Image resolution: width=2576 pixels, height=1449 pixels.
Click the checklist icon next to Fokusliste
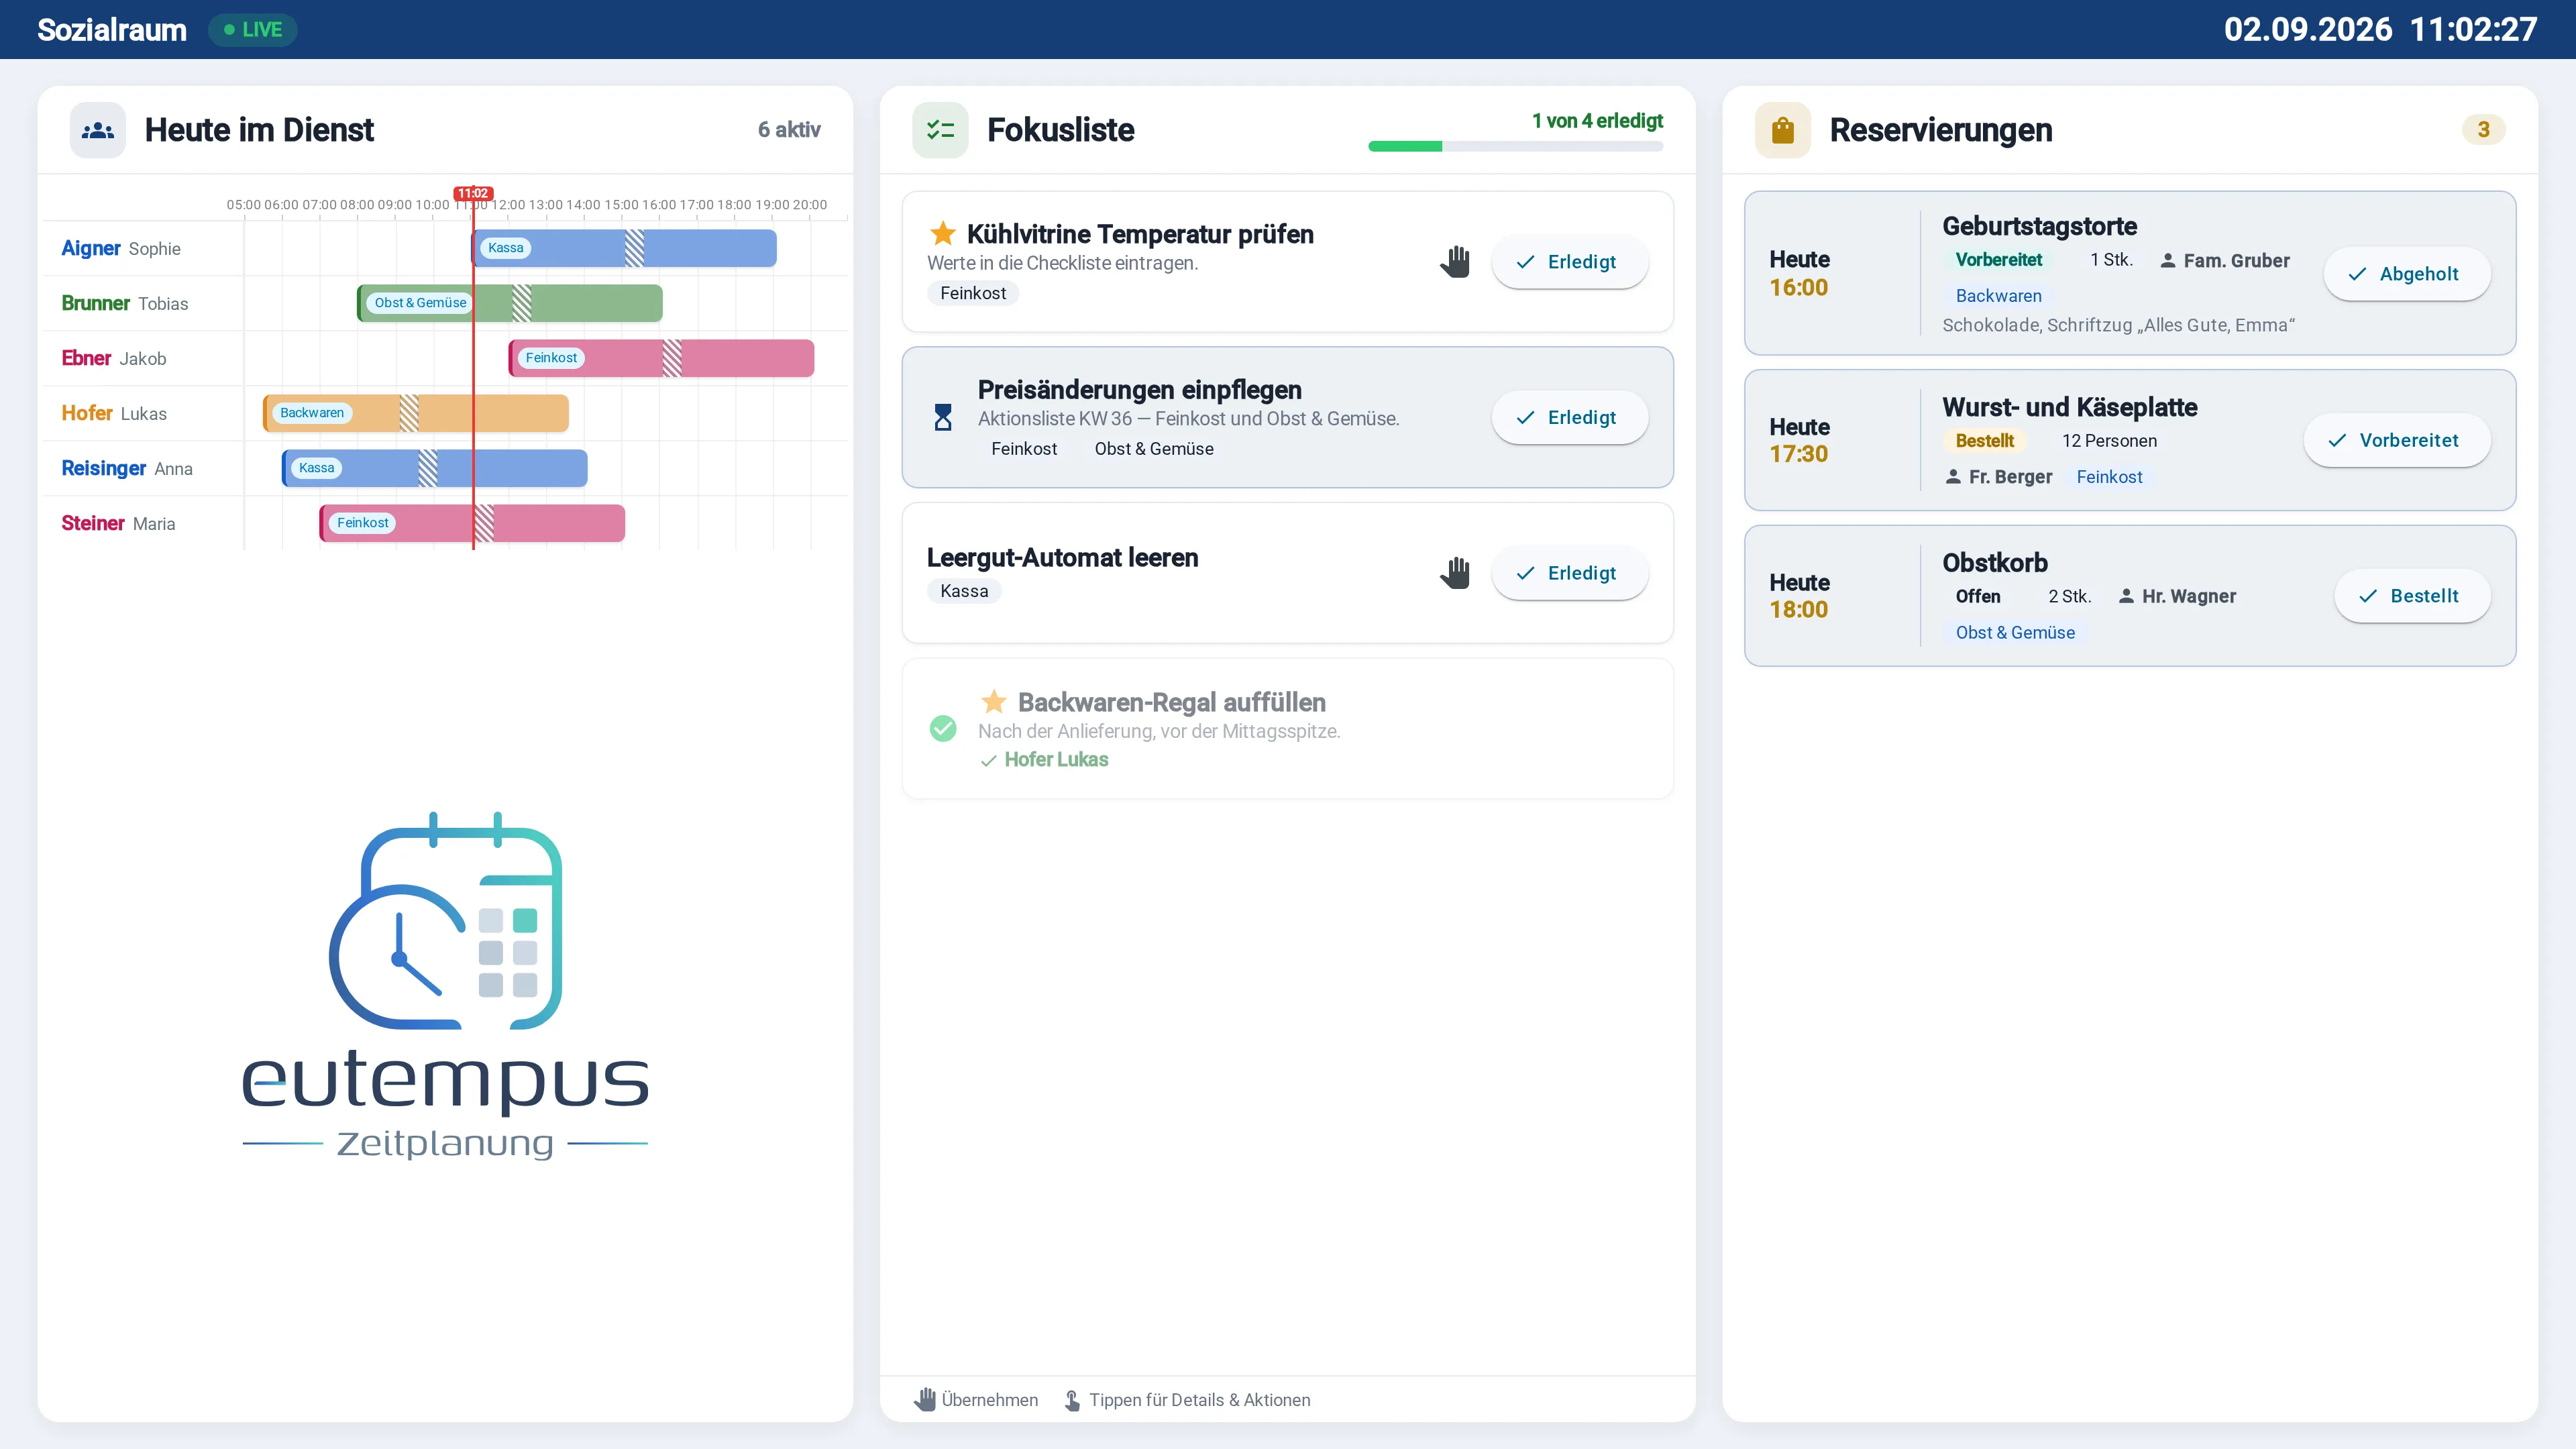tap(940, 130)
